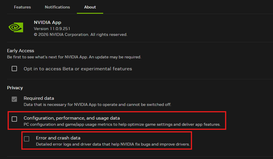Viewport: 273px width, 159px height.
Task: Tick Configuration, performance, and usage data checkbox
Action: coord(14,119)
